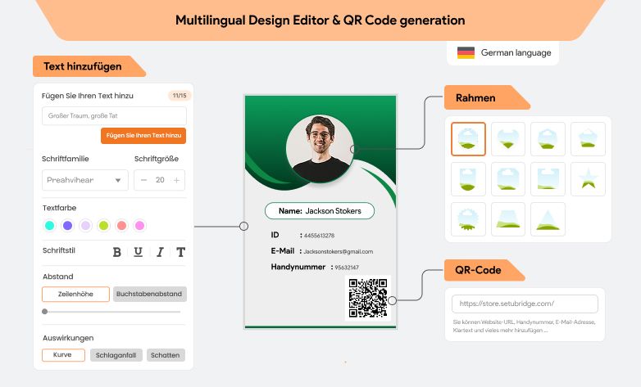Choose the heart-shaped frame
The image size is (641, 387).
pos(508,139)
